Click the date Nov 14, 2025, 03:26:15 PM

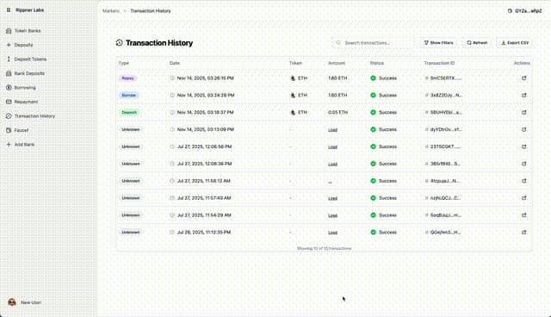pos(205,78)
